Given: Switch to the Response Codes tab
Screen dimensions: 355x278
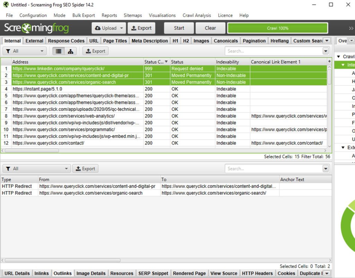Looking at the screenshot, I should (66, 41).
